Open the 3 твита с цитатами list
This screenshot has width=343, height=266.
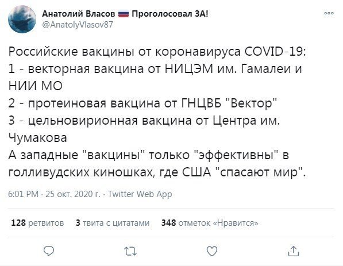(113, 223)
